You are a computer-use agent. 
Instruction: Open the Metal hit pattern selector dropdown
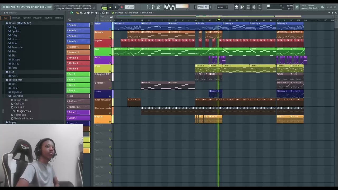tap(203, 7)
